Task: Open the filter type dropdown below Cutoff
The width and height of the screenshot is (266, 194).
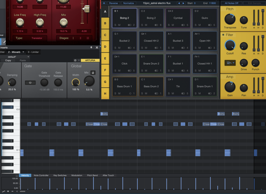Action: (x=230, y=63)
